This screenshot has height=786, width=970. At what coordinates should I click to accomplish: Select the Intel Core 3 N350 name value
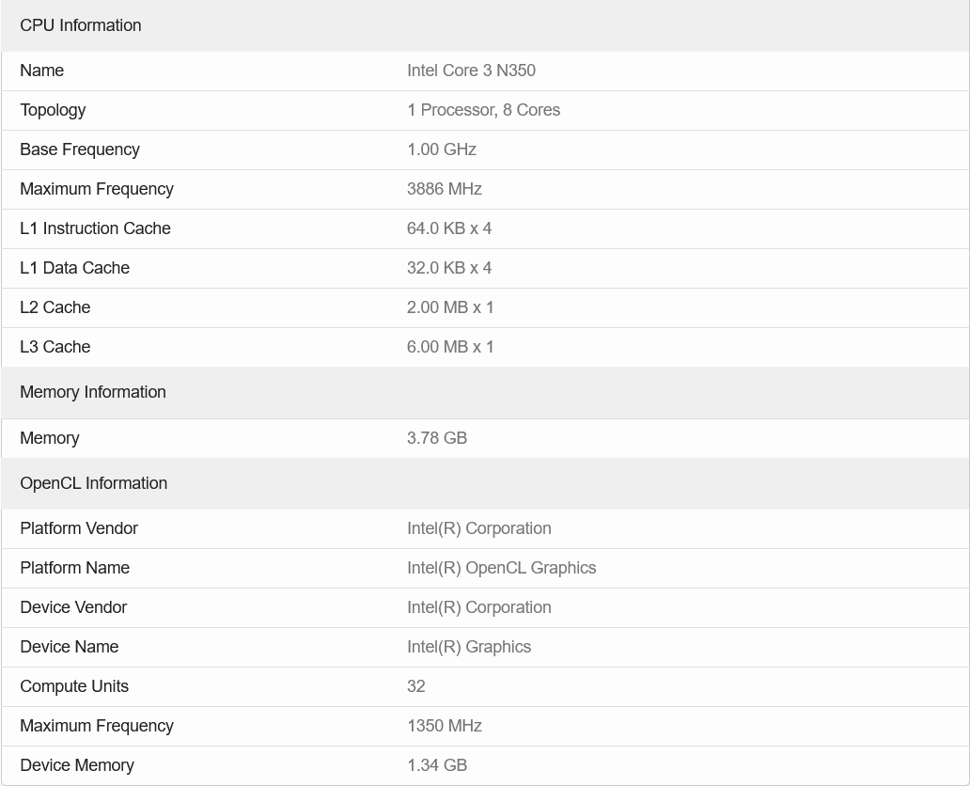[471, 71]
